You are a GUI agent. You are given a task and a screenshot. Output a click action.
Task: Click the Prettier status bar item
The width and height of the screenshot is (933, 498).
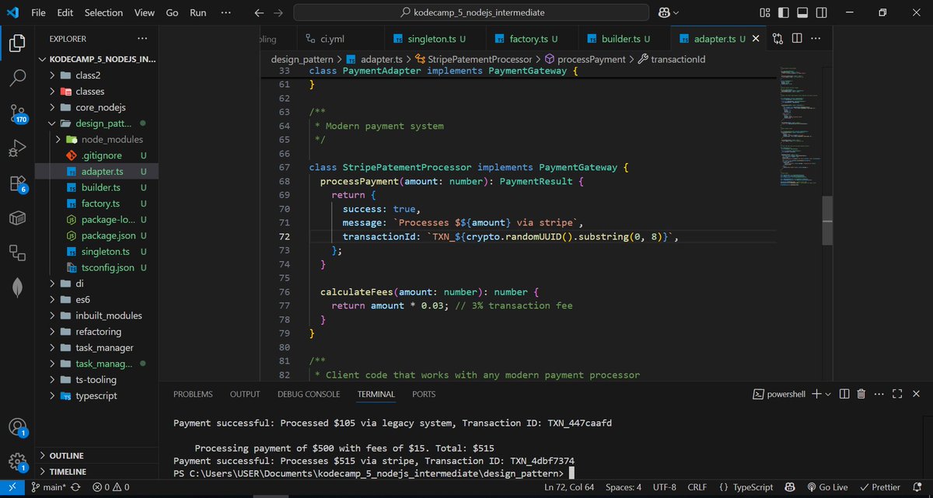[x=880, y=487]
